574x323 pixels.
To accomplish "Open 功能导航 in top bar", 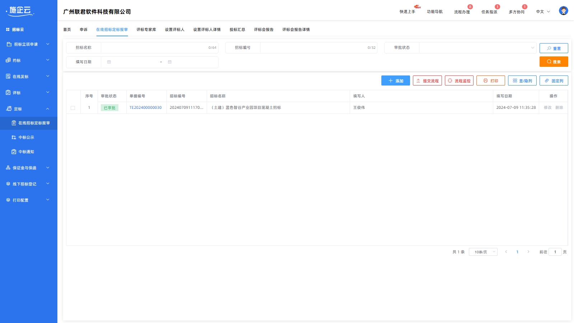I will [435, 11].
